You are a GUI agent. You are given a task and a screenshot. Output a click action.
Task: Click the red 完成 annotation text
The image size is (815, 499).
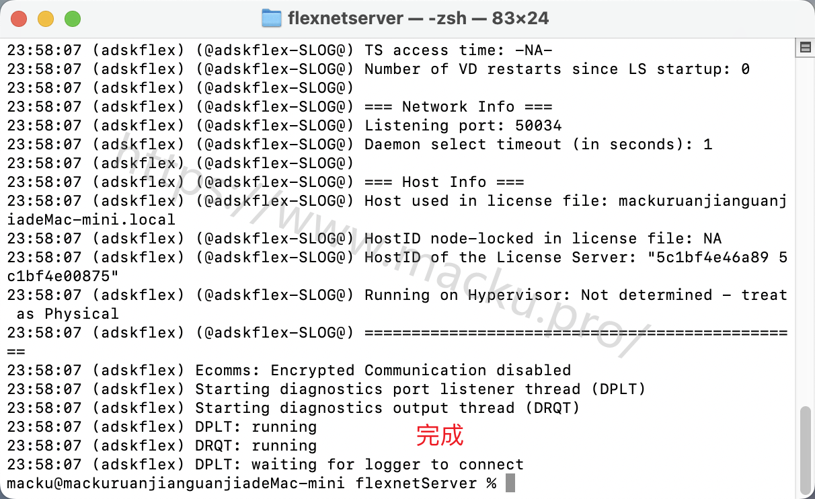pos(440,435)
